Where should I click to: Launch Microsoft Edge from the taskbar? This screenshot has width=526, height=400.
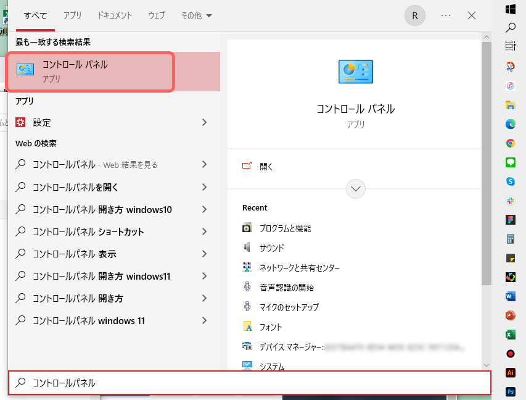[510, 124]
